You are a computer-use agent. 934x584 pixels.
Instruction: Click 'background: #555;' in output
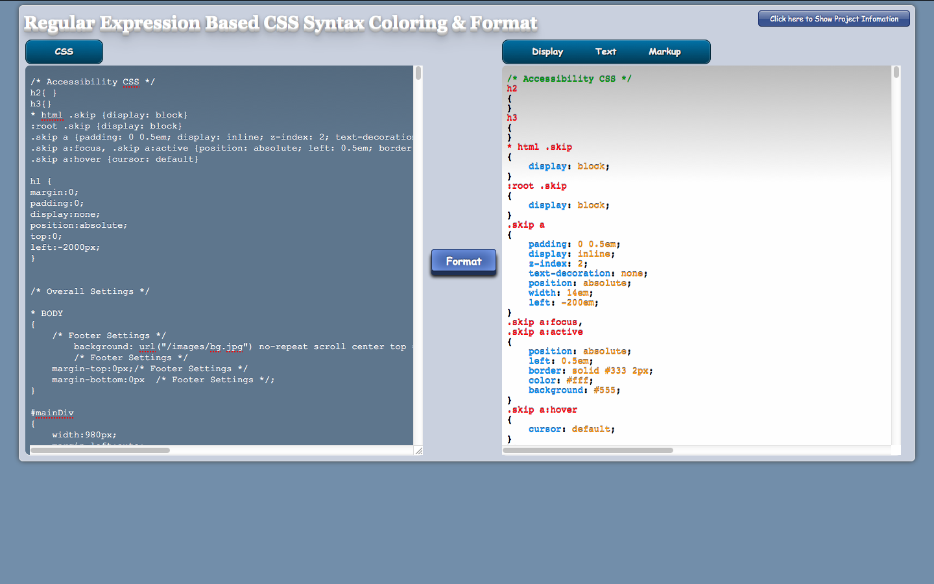[574, 390]
